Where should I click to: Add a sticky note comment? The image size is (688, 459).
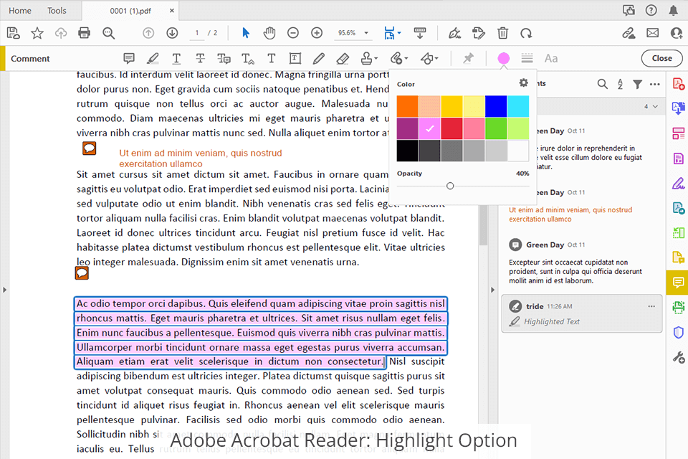(x=128, y=58)
